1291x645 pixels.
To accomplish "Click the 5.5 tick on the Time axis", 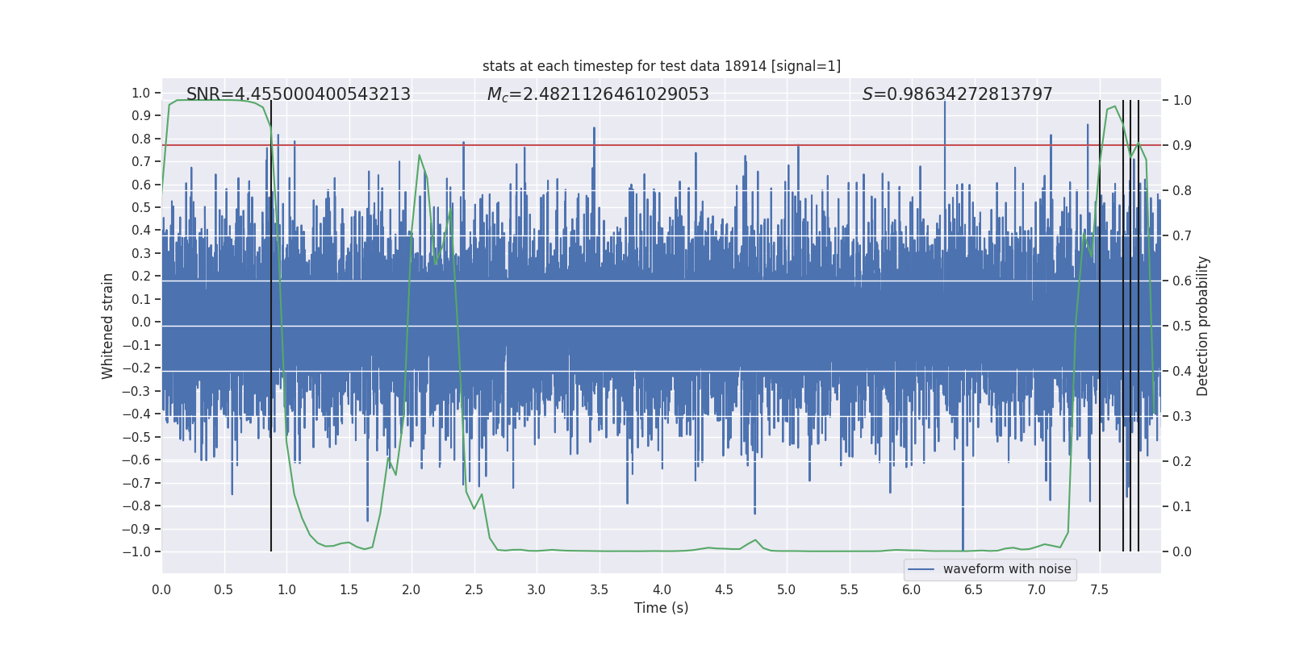I will coord(849,589).
